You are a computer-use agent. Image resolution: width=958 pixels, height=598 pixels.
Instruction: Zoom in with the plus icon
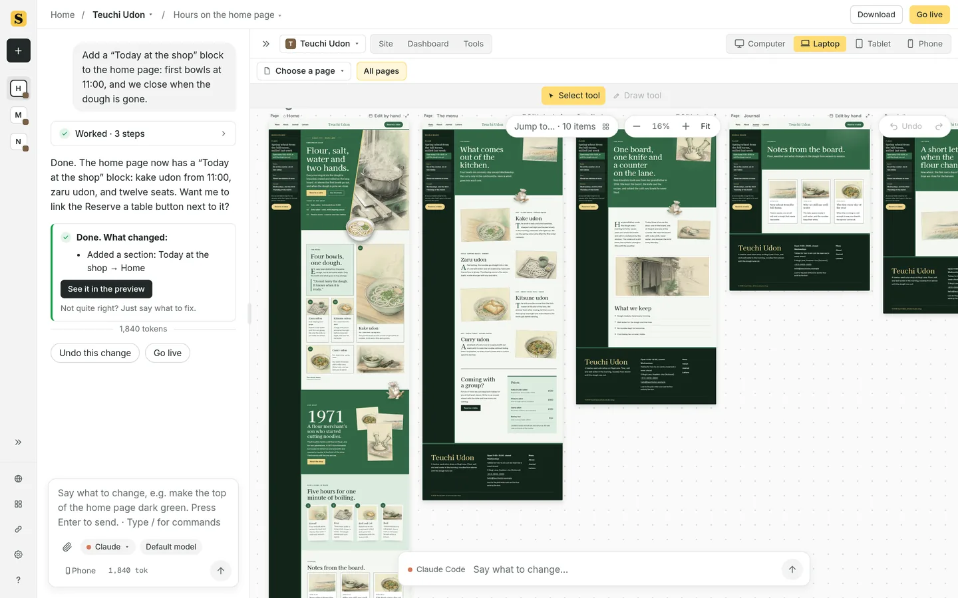click(686, 126)
